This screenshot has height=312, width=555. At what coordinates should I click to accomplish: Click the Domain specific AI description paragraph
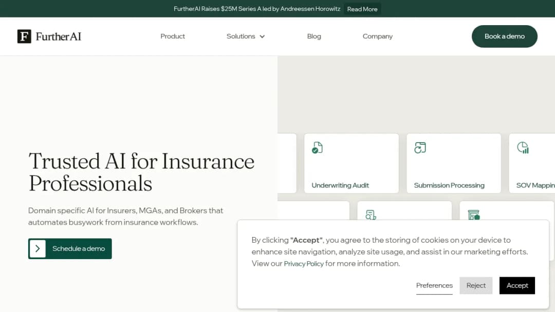click(x=126, y=216)
